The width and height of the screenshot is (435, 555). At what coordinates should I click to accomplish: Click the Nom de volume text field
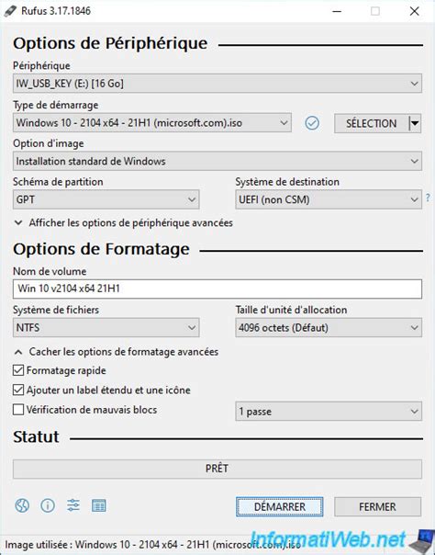pyautogui.click(x=217, y=289)
